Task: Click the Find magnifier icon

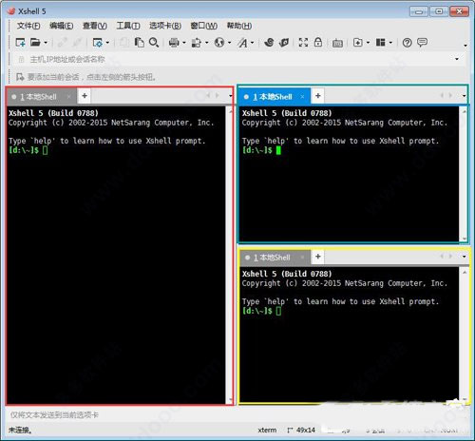Action: (154, 42)
